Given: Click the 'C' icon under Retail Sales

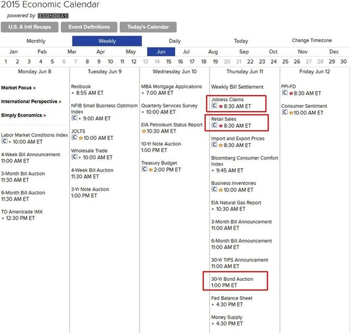Looking at the screenshot, I should [x=214, y=125].
